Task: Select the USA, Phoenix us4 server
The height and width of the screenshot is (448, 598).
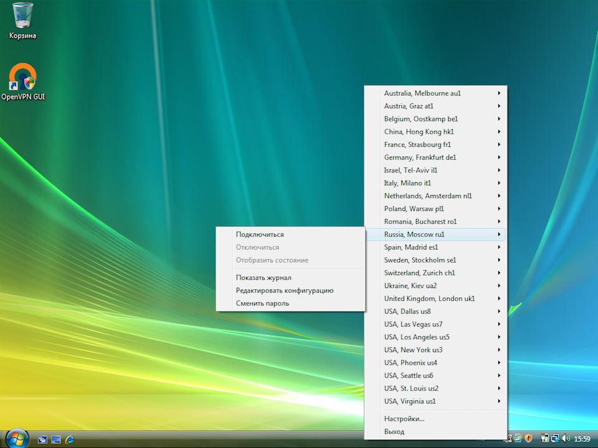Action: pyautogui.click(x=435, y=363)
